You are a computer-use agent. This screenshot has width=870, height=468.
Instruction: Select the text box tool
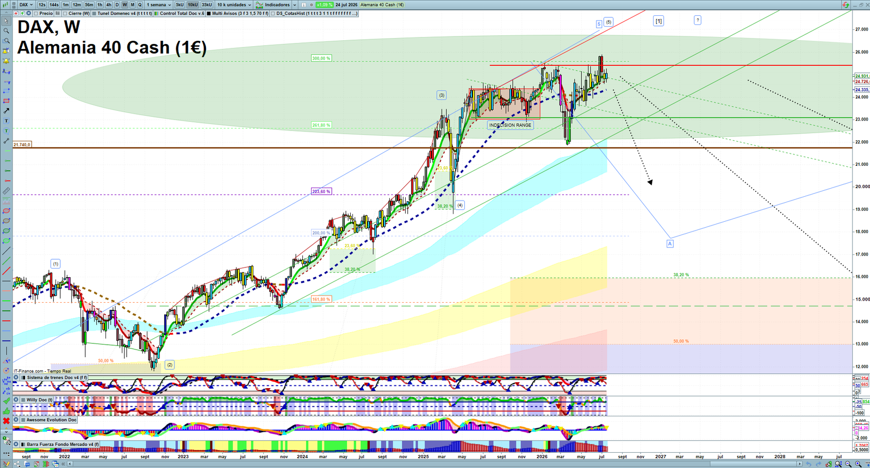[x=6, y=121]
